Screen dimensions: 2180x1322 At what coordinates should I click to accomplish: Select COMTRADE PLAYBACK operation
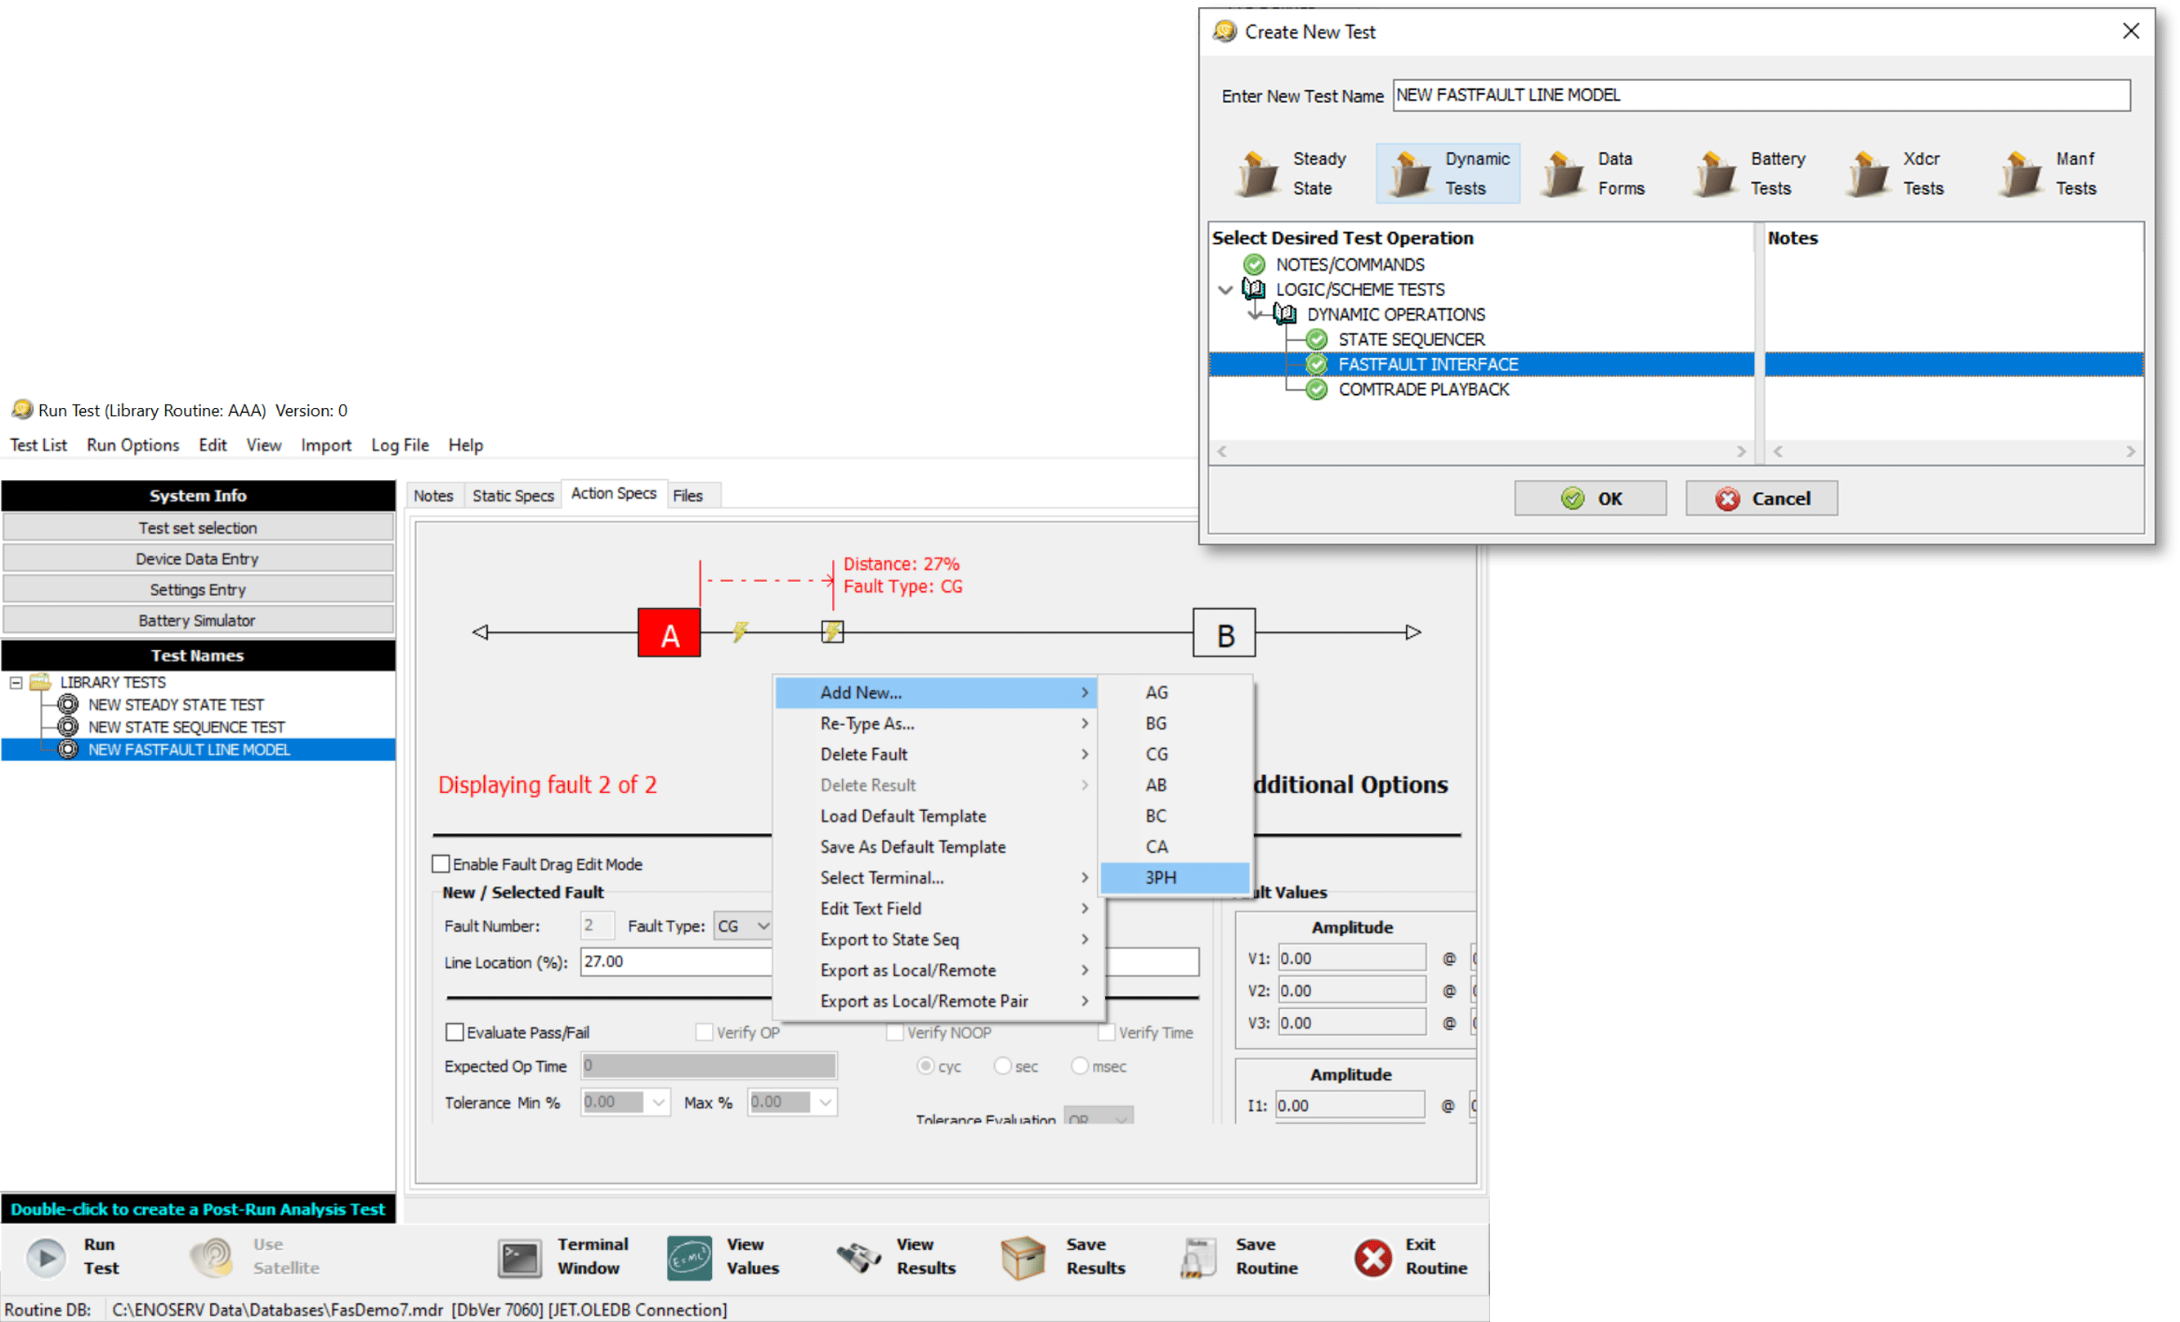point(1422,389)
